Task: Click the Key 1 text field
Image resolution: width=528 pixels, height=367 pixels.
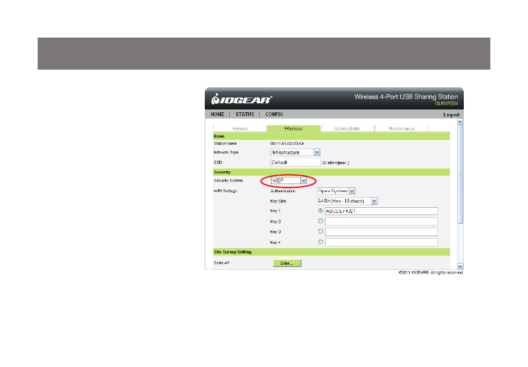Action: pos(381,211)
